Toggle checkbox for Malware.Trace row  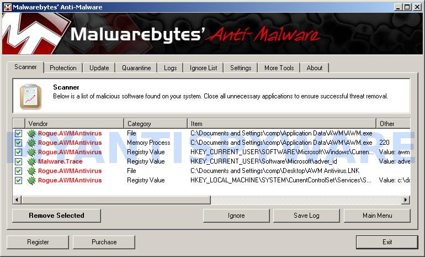tap(18, 161)
